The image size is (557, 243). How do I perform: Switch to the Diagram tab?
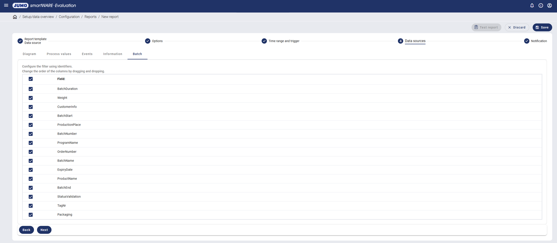tap(29, 54)
